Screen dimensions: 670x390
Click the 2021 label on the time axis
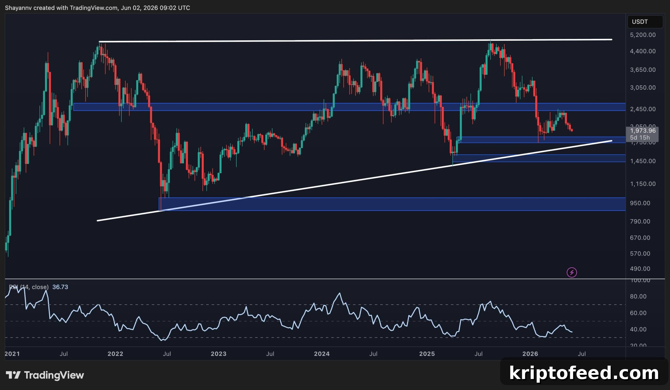click(x=12, y=354)
